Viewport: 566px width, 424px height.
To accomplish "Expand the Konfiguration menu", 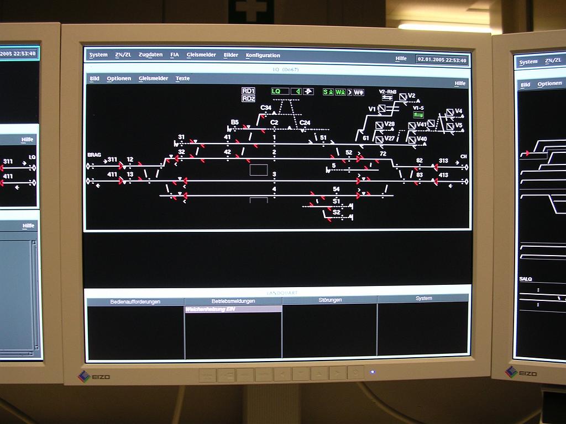I will (263, 56).
